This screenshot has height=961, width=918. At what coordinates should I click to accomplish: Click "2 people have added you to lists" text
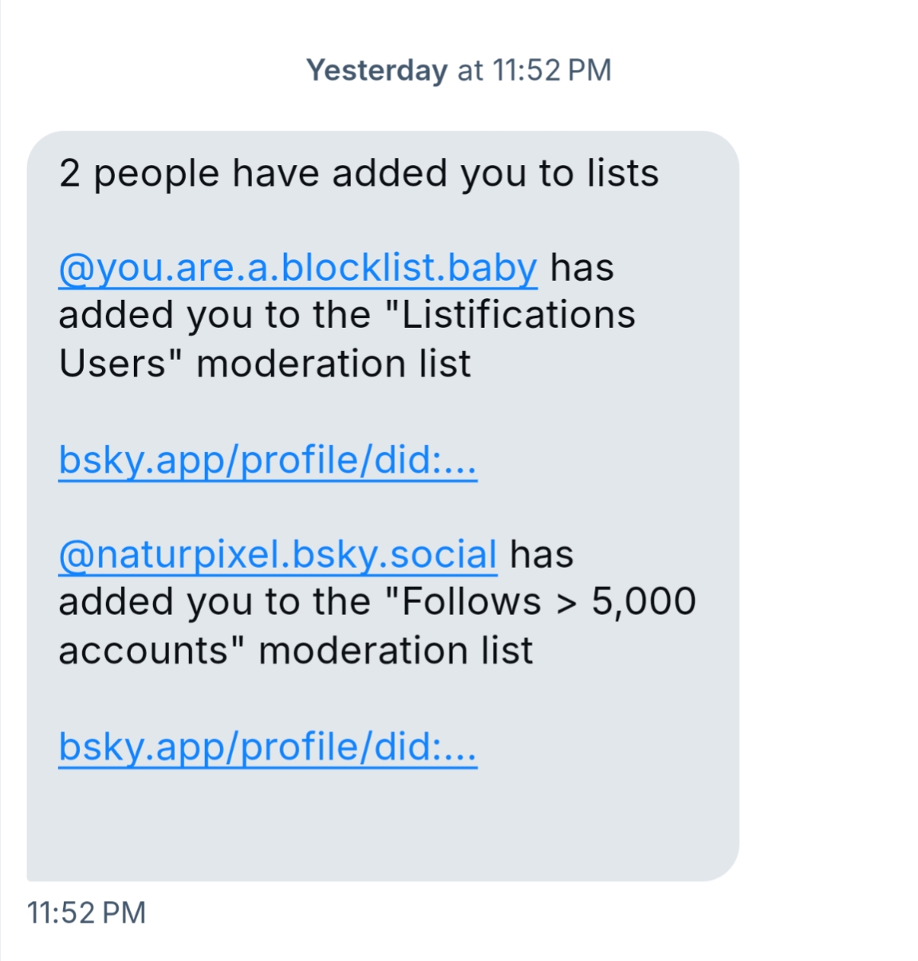pyautogui.click(x=358, y=173)
